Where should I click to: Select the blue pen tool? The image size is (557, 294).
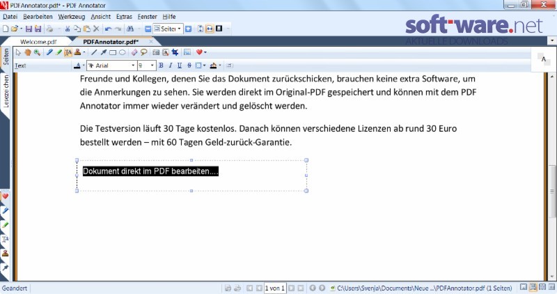click(49, 53)
